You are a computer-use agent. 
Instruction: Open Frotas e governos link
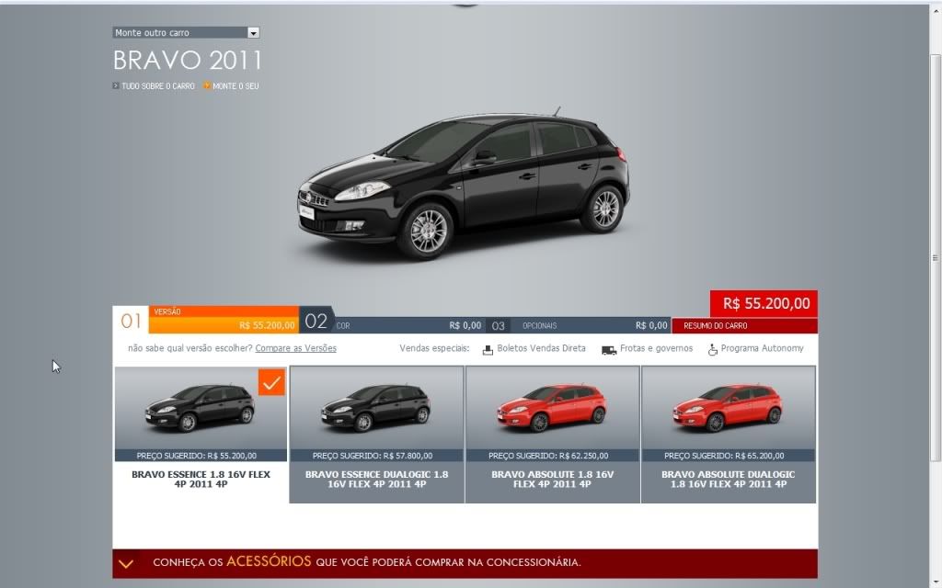pyautogui.click(x=656, y=348)
